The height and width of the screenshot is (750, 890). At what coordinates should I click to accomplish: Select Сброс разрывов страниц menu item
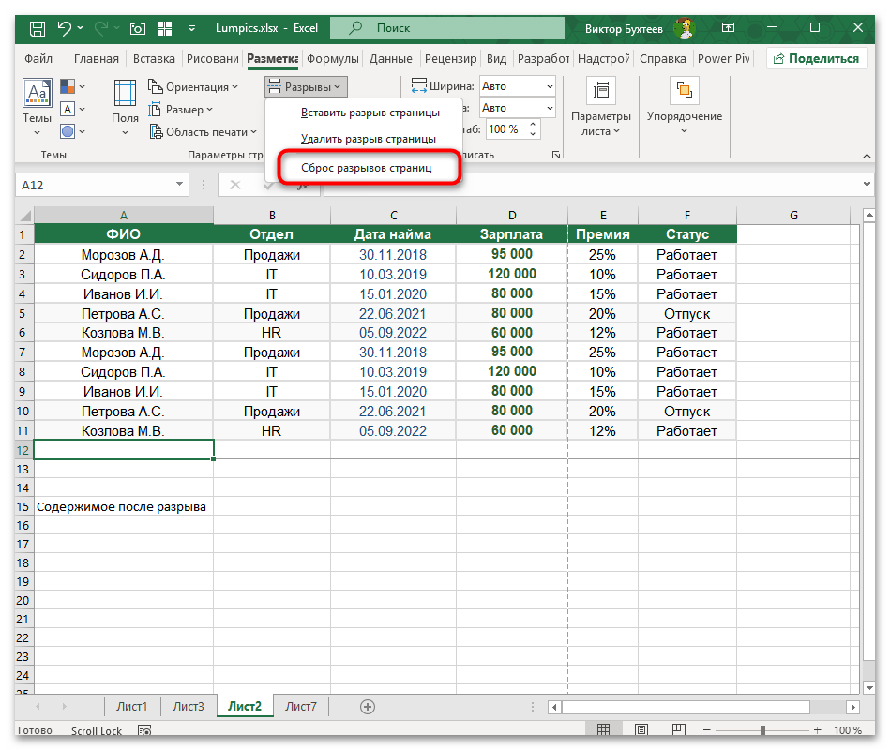click(366, 168)
